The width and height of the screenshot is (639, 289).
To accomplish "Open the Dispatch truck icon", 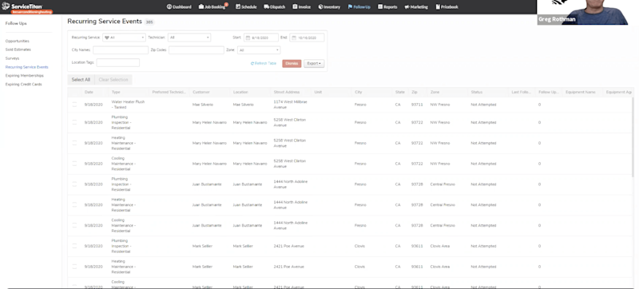I will coord(267,6).
